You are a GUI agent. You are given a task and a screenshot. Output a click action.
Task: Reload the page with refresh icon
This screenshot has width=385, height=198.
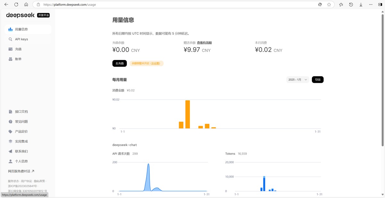click(x=16, y=4)
